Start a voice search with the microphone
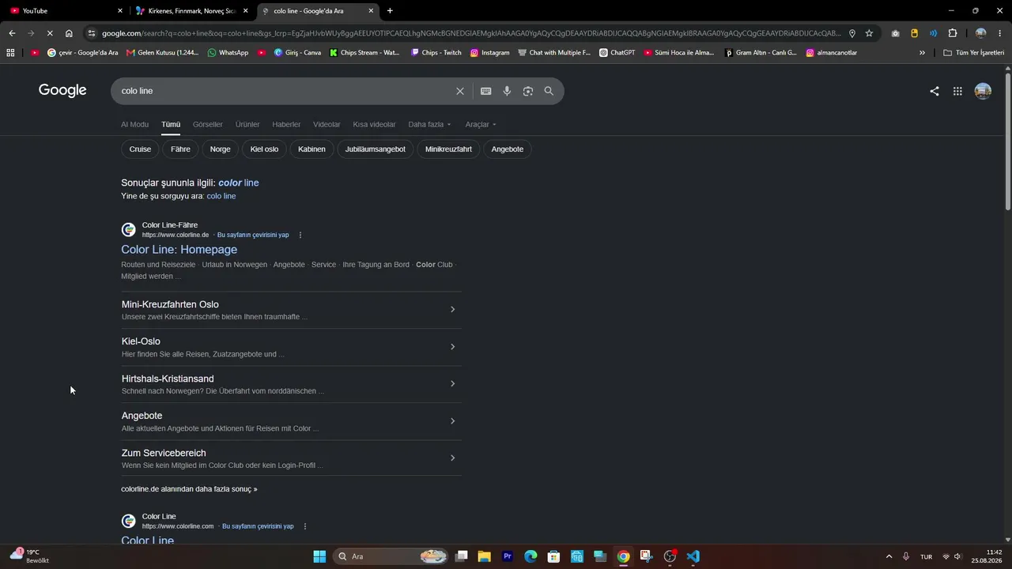 507,91
